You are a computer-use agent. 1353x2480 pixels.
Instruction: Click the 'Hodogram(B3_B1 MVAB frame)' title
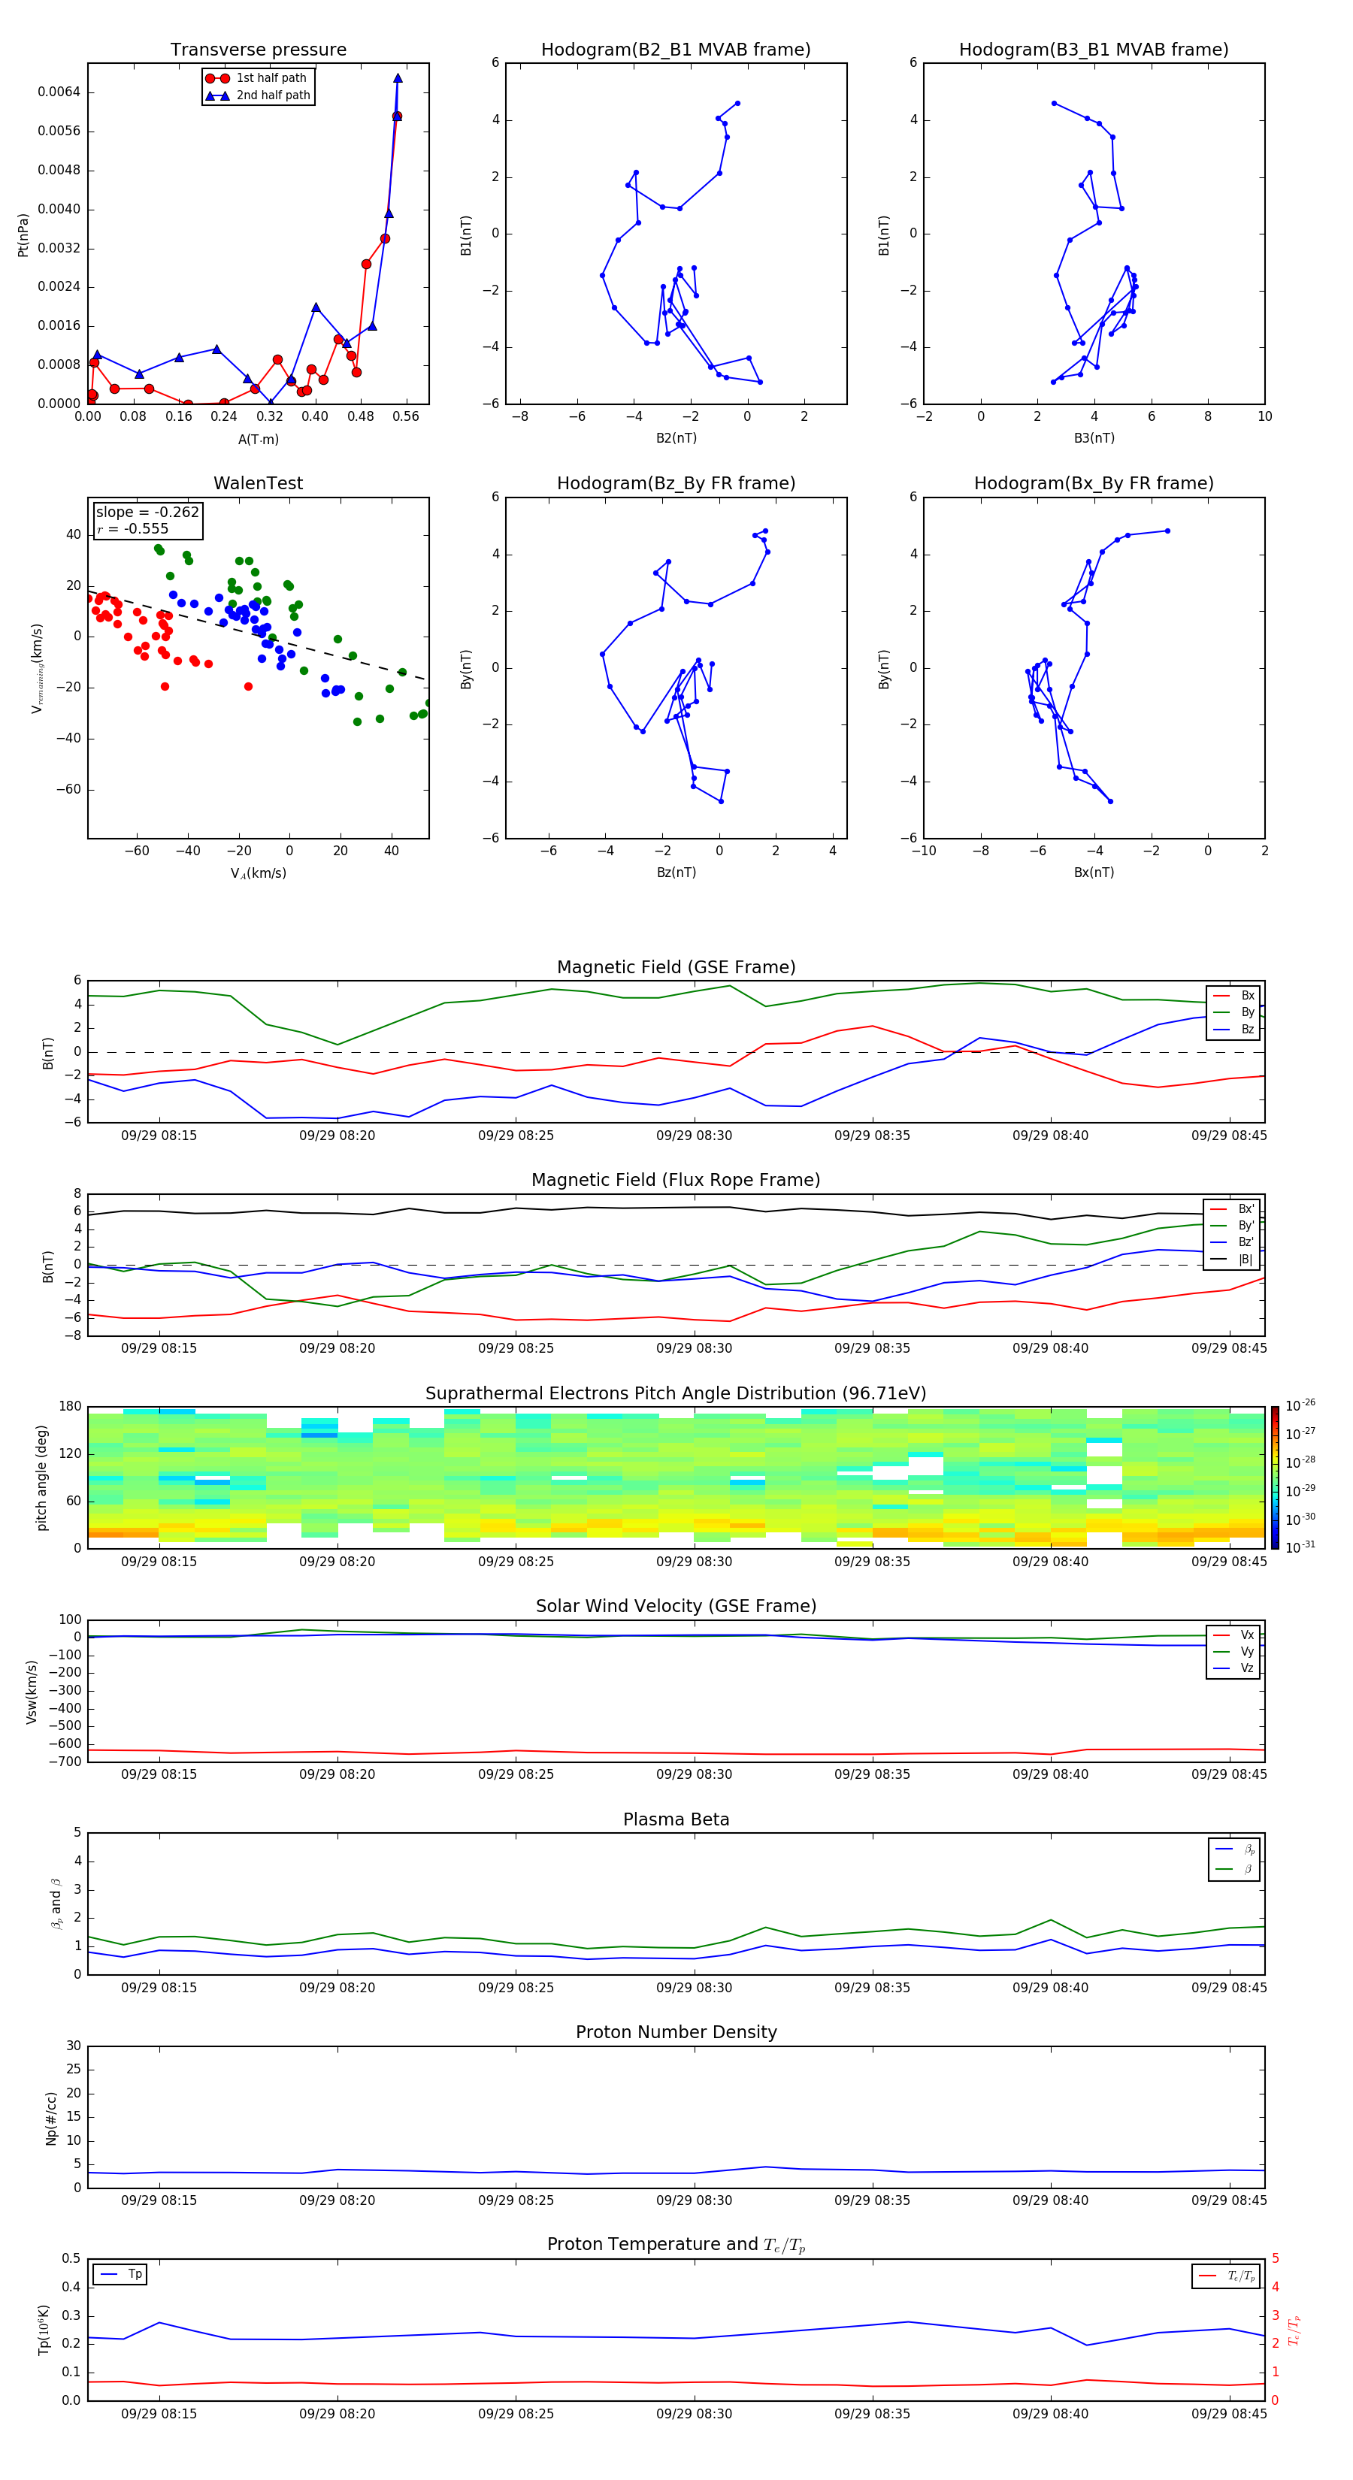[x=1094, y=50]
